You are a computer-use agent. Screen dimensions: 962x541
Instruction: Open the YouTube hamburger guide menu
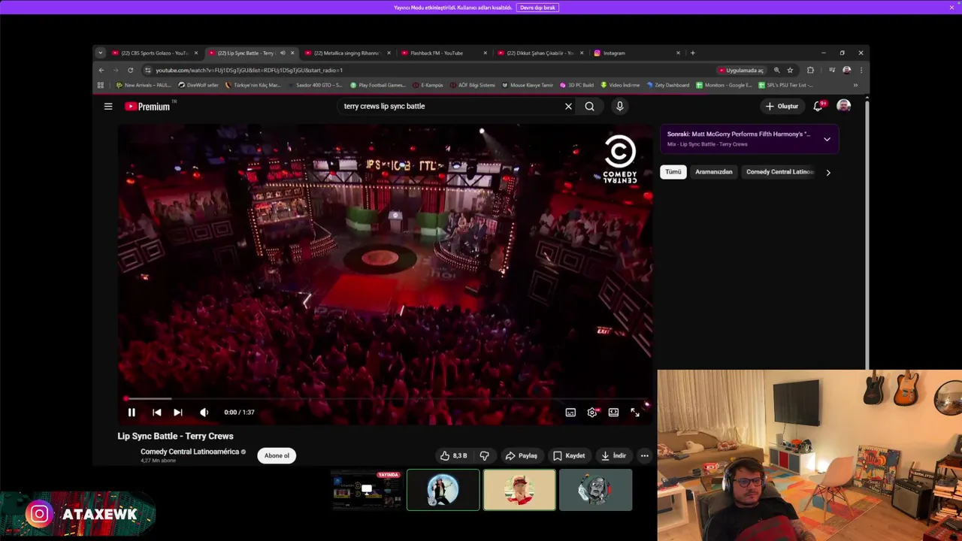[108, 107]
